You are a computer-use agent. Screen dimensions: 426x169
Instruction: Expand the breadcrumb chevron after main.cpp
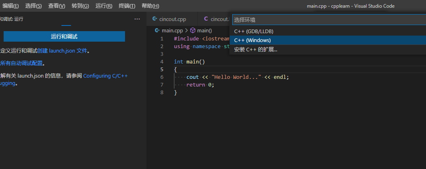coord(187,30)
